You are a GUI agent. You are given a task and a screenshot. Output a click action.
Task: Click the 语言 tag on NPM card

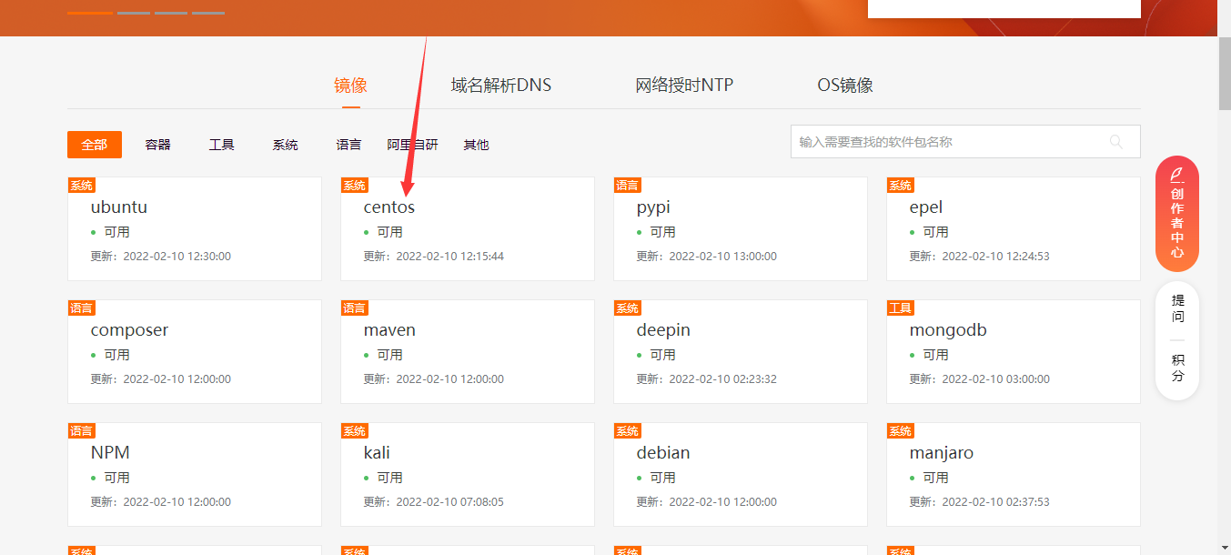(81, 430)
